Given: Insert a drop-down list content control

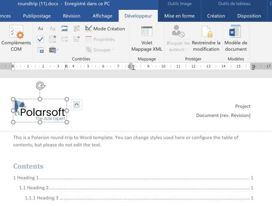Looking at the screenshot, I should (65, 39).
